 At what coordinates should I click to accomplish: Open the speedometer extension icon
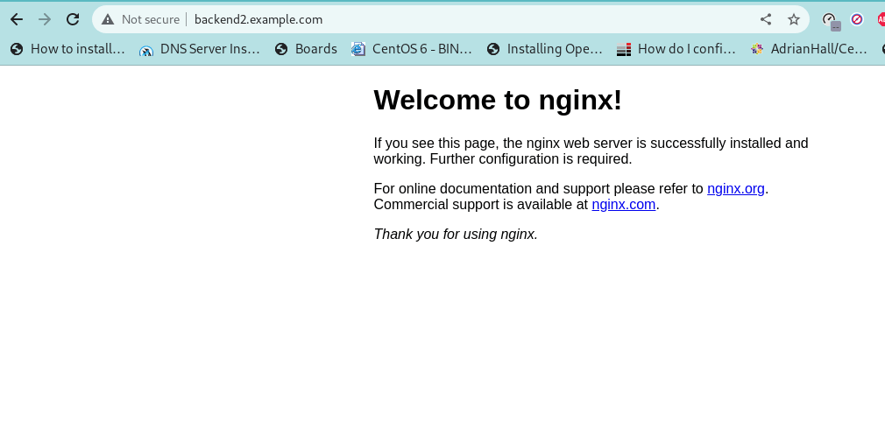pyautogui.click(x=831, y=21)
